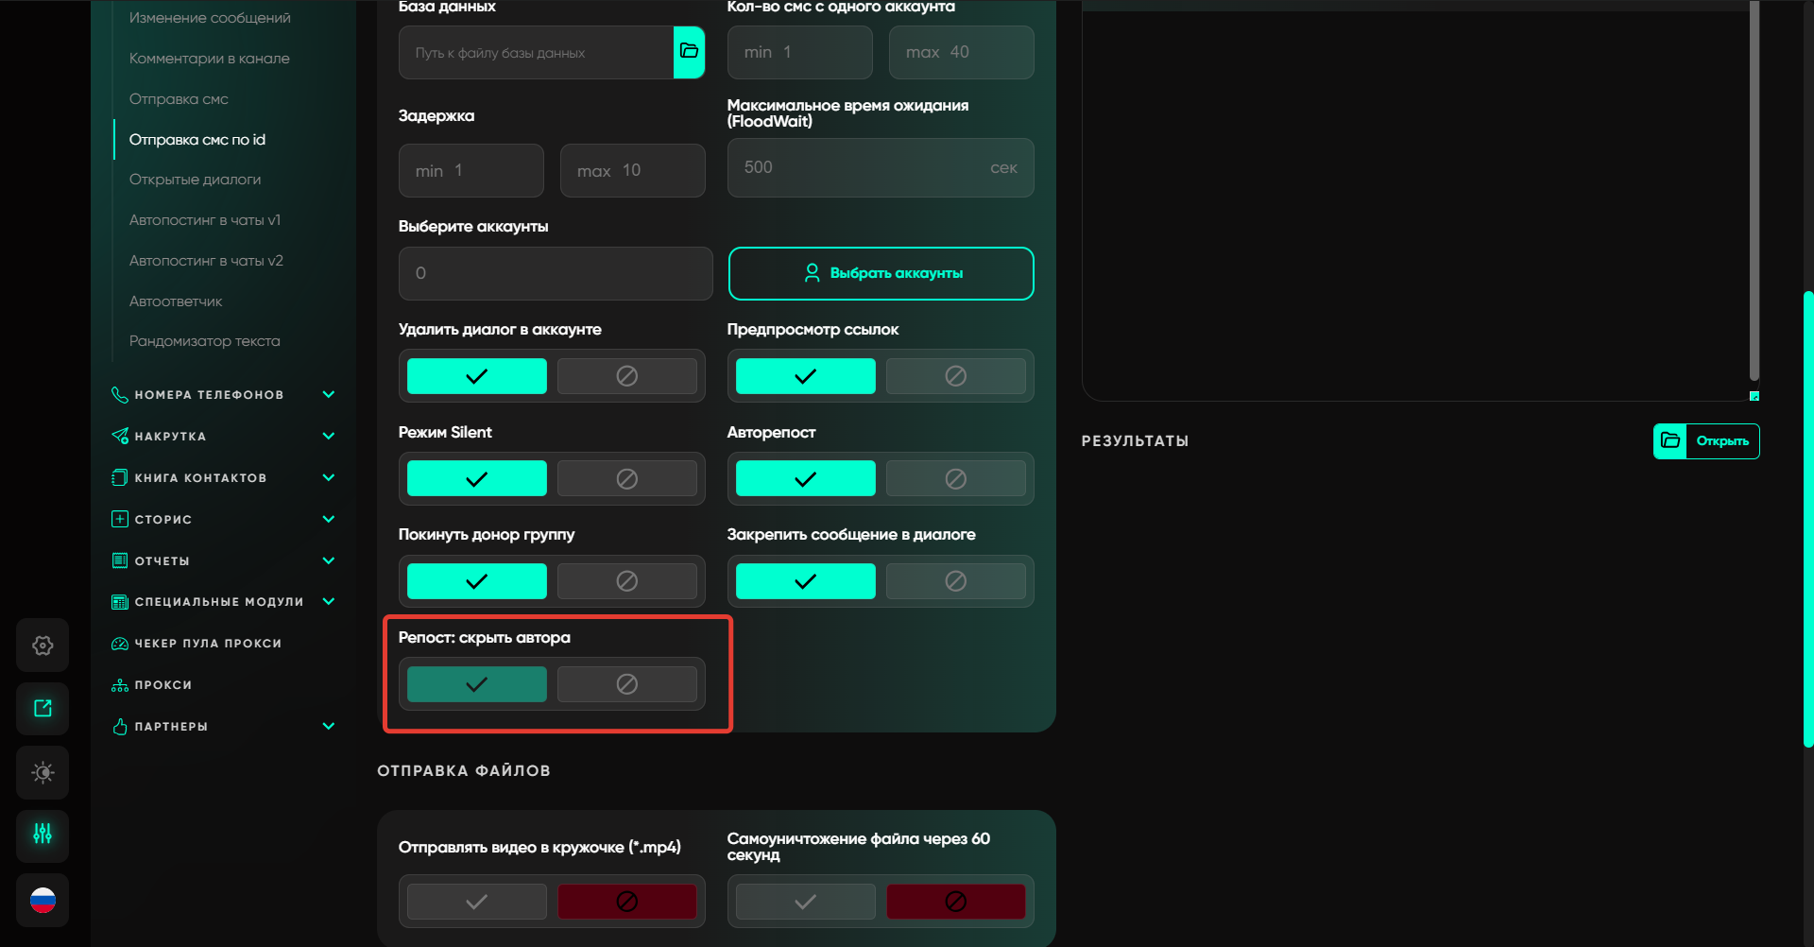The height and width of the screenshot is (947, 1814).
Task: Click the folder icon in database path field
Action: point(689,52)
